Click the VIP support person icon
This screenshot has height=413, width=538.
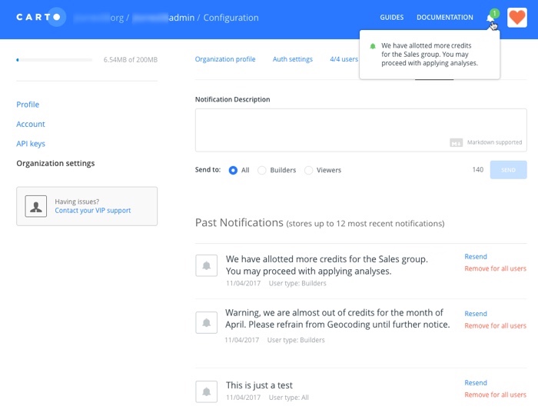(35, 206)
